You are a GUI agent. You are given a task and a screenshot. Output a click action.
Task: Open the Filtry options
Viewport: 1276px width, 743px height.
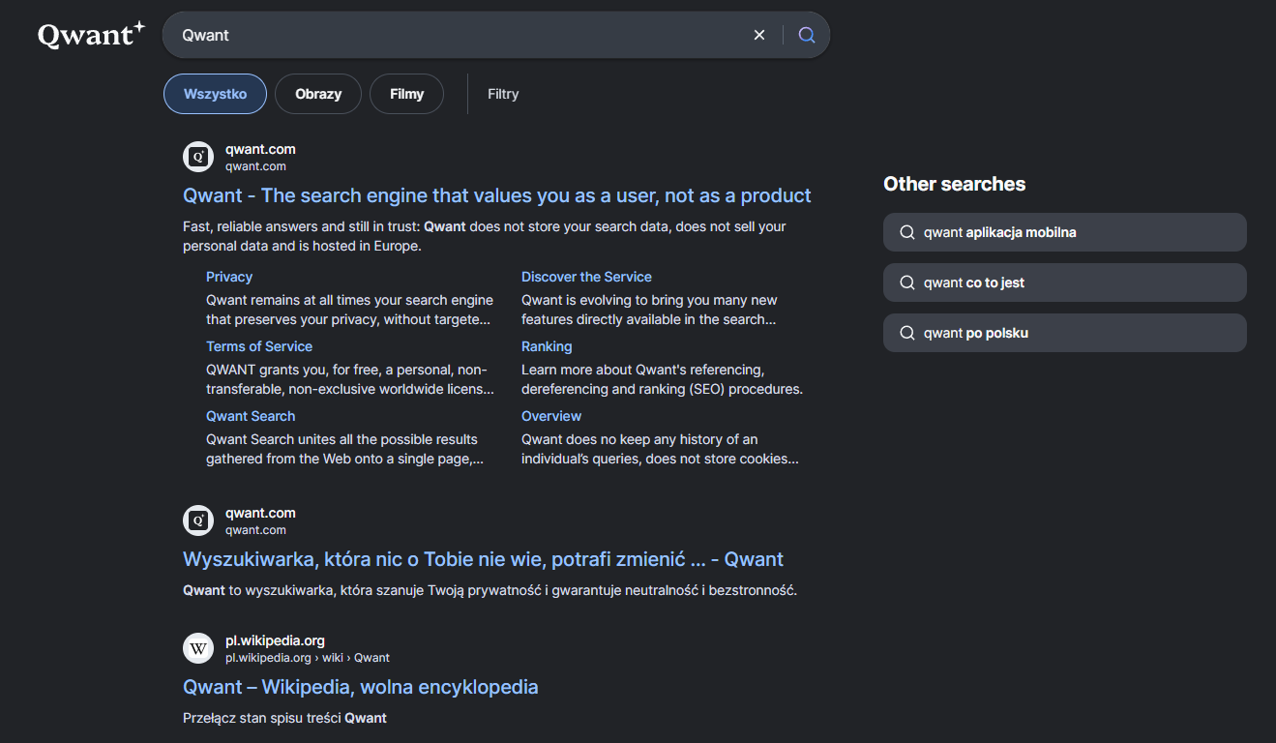[x=503, y=94]
